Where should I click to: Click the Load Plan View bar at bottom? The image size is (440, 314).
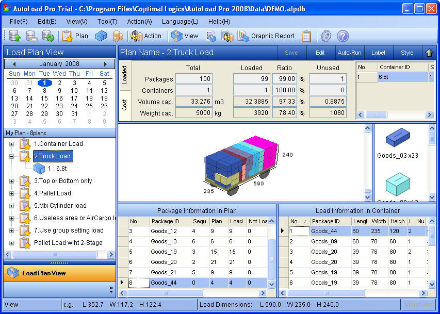(60, 273)
